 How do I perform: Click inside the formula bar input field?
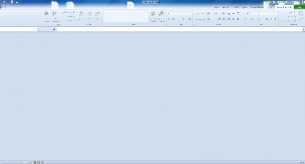point(179,29)
